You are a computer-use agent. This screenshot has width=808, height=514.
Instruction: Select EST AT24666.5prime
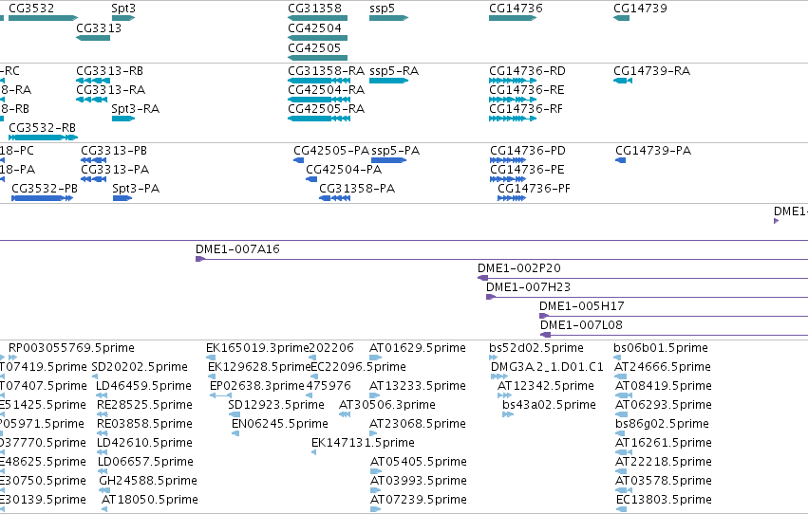pyautogui.click(x=621, y=376)
